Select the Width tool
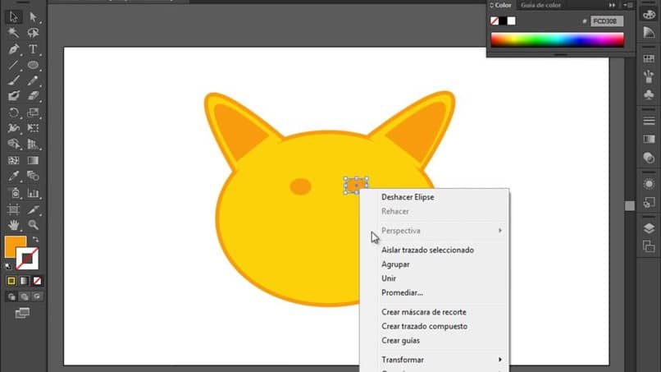This screenshot has height=372, width=661. click(13, 128)
